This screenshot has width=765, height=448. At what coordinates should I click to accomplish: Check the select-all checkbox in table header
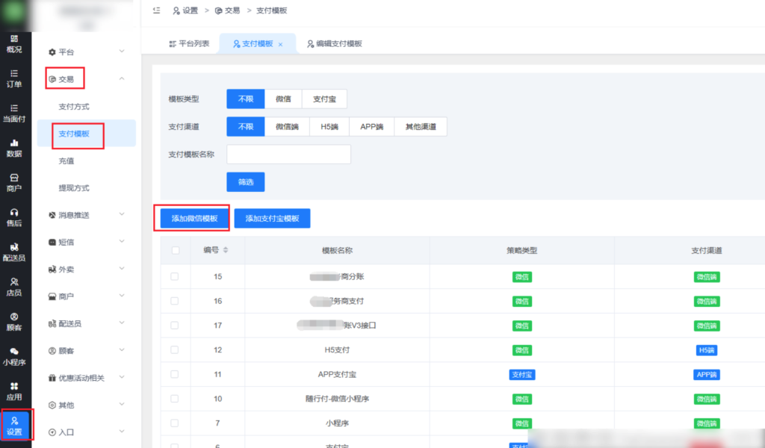point(175,249)
